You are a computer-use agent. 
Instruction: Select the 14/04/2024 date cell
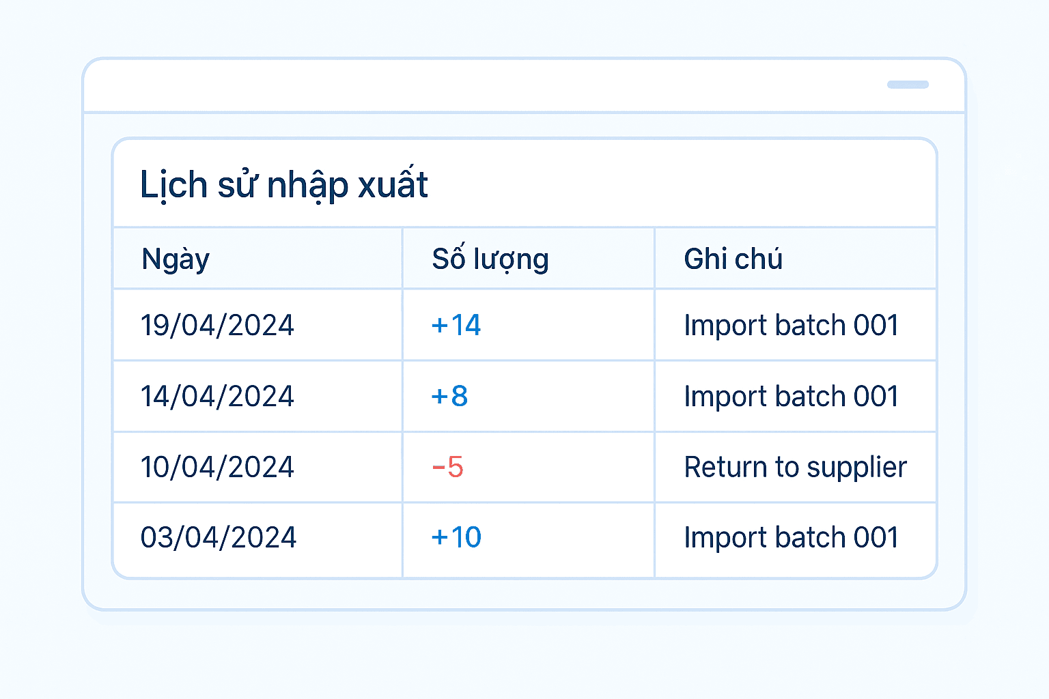pos(217,397)
